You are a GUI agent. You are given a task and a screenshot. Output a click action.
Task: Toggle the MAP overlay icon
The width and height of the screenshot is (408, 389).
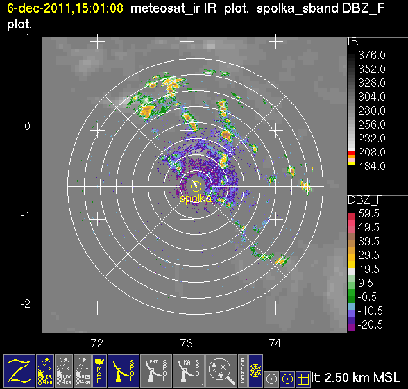[x=99, y=371]
